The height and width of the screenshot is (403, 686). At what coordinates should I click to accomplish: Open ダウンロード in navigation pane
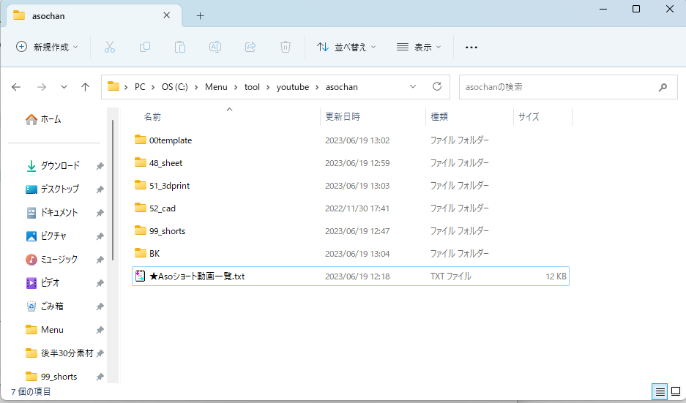coord(53,165)
